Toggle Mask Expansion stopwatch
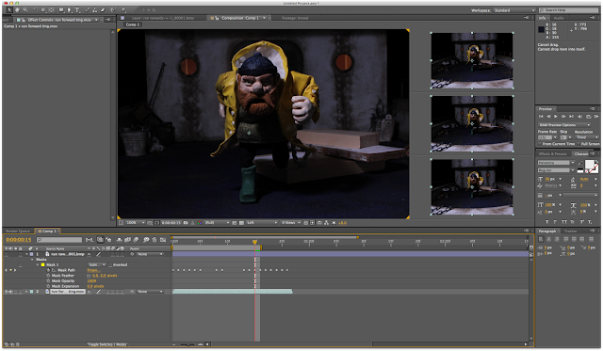The width and height of the screenshot is (603, 351). (48, 286)
